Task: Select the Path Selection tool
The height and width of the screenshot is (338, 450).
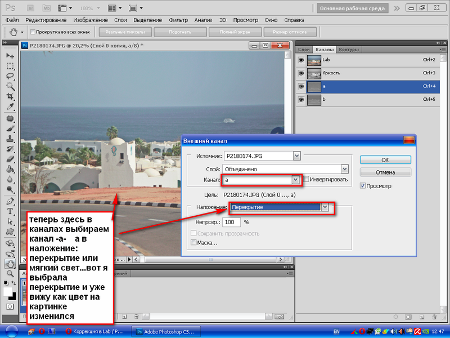Action: coord(10,221)
